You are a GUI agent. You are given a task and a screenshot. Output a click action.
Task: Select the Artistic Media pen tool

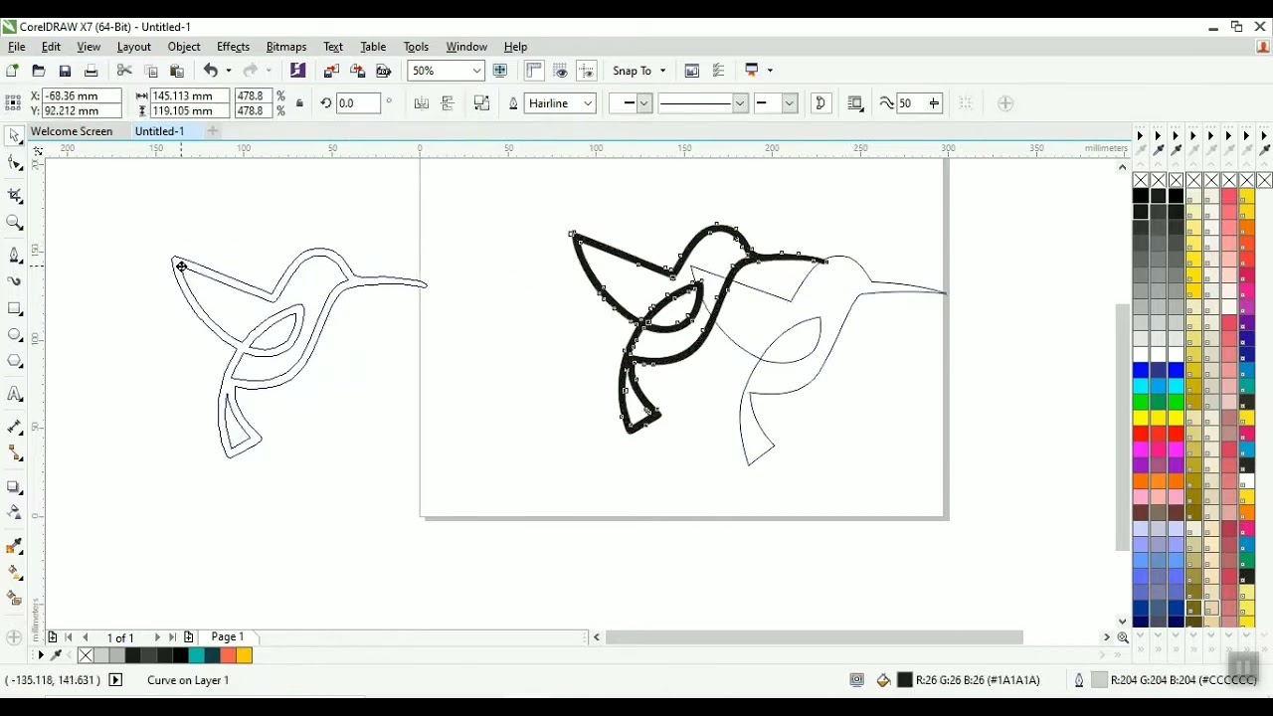click(x=14, y=281)
